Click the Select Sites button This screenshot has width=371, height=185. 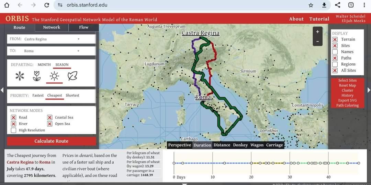point(347,81)
